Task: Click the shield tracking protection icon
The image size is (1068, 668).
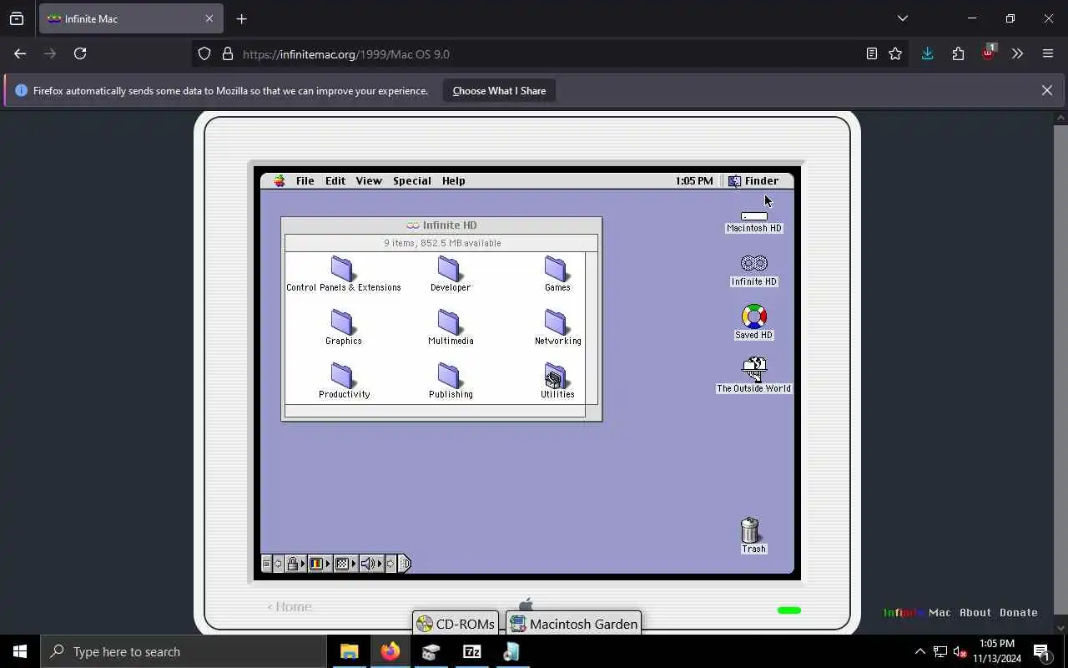Action: pyautogui.click(x=204, y=54)
